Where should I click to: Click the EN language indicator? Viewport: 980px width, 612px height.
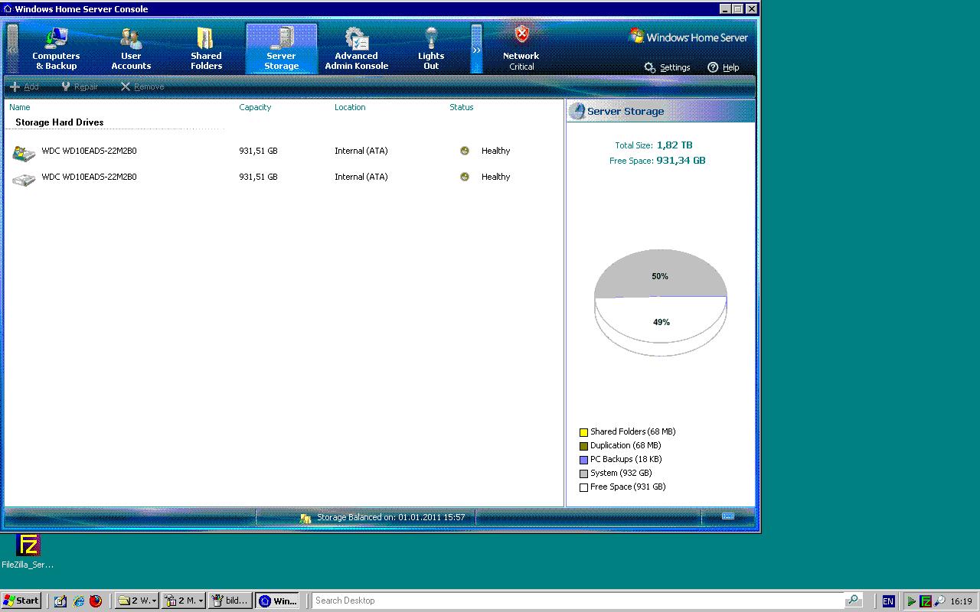tap(888, 601)
